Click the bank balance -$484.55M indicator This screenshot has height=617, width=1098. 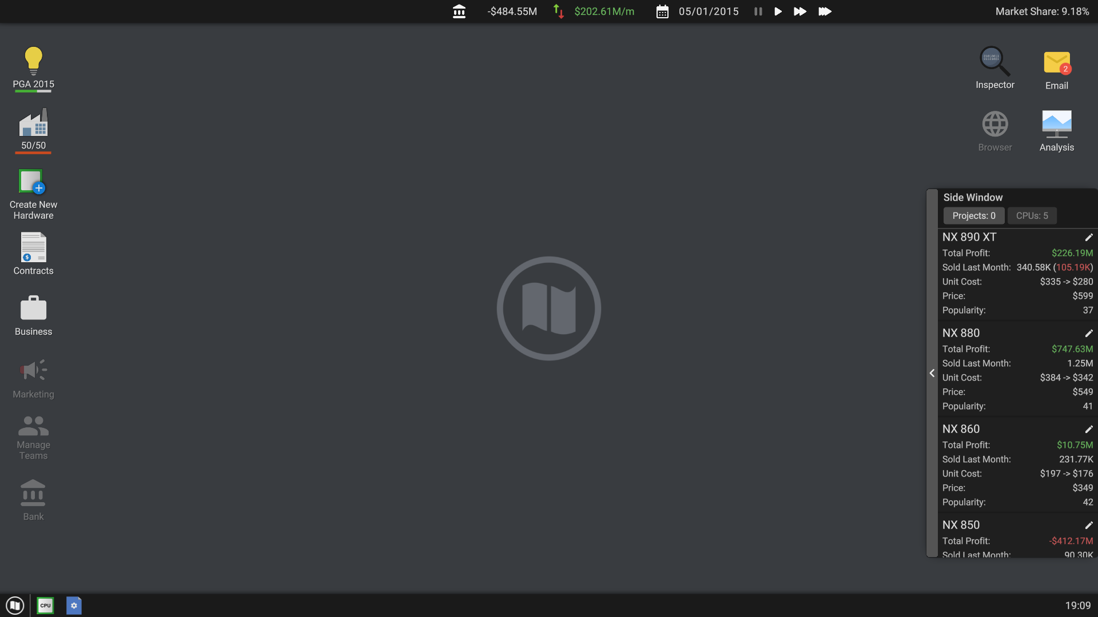(x=511, y=11)
